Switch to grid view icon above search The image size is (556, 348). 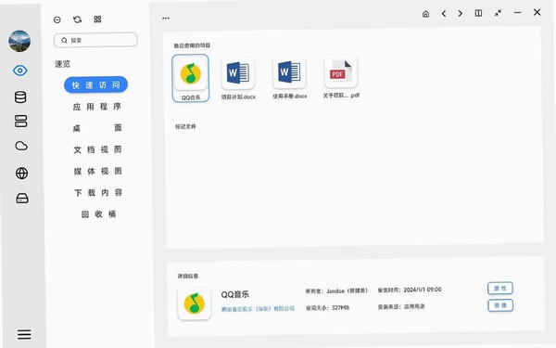tap(97, 19)
